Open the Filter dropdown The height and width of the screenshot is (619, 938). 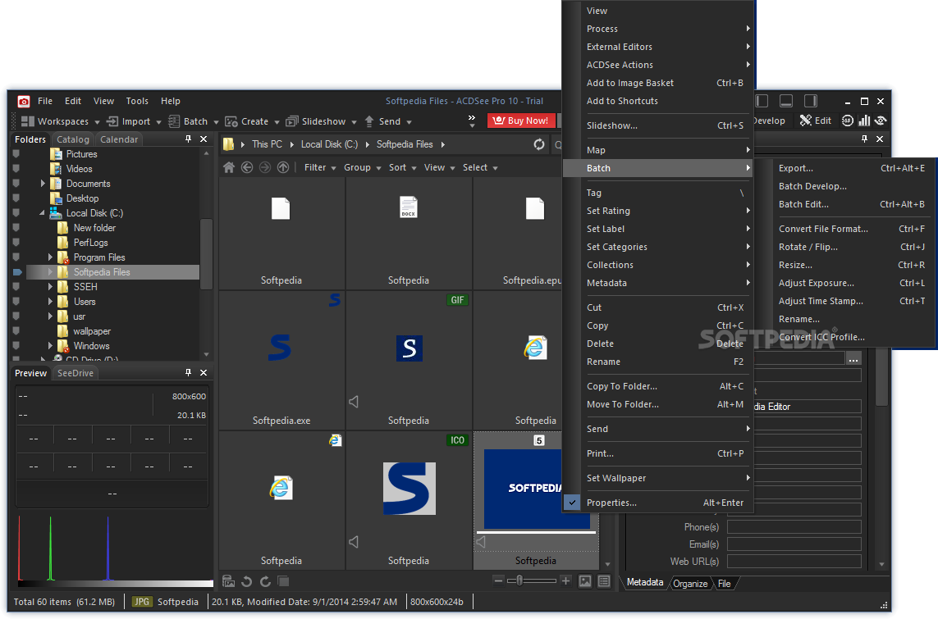click(x=320, y=167)
